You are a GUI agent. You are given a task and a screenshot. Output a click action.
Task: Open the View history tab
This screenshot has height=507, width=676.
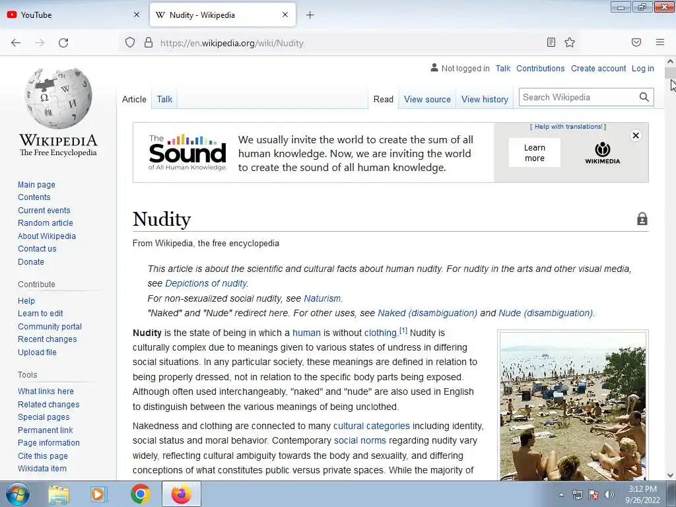click(x=485, y=99)
